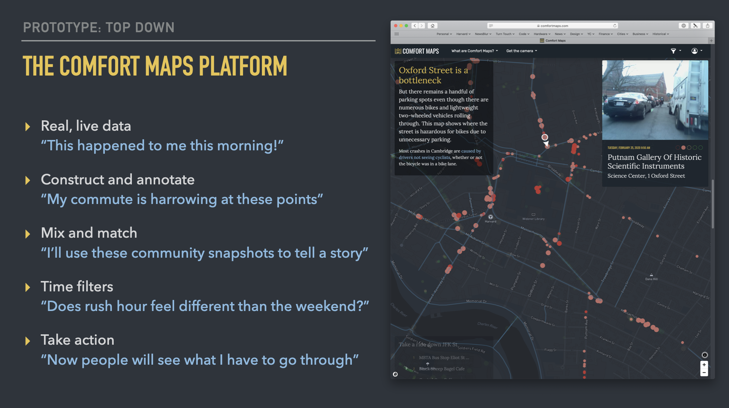Screen dimensions: 729x408
Task: Select the last green carousel dot
Action: point(700,147)
